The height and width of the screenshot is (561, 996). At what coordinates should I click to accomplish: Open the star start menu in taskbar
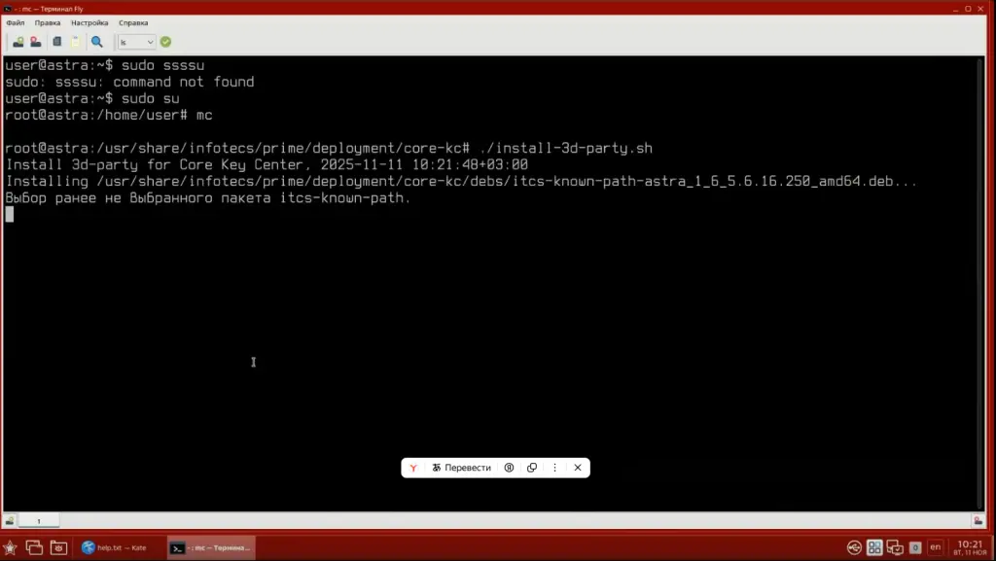[x=11, y=547]
